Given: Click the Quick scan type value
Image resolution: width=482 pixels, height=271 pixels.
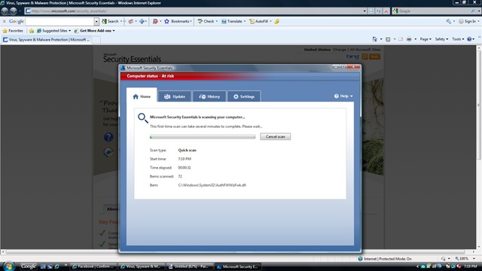Looking at the screenshot, I should click(x=188, y=151).
